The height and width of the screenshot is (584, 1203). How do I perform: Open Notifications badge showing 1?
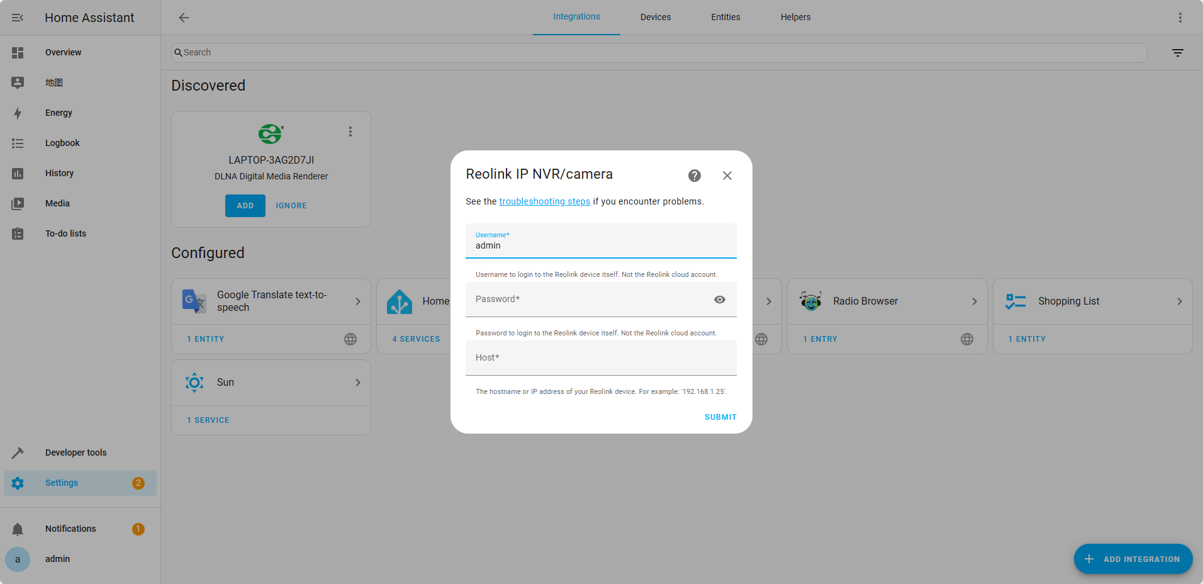[138, 529]
